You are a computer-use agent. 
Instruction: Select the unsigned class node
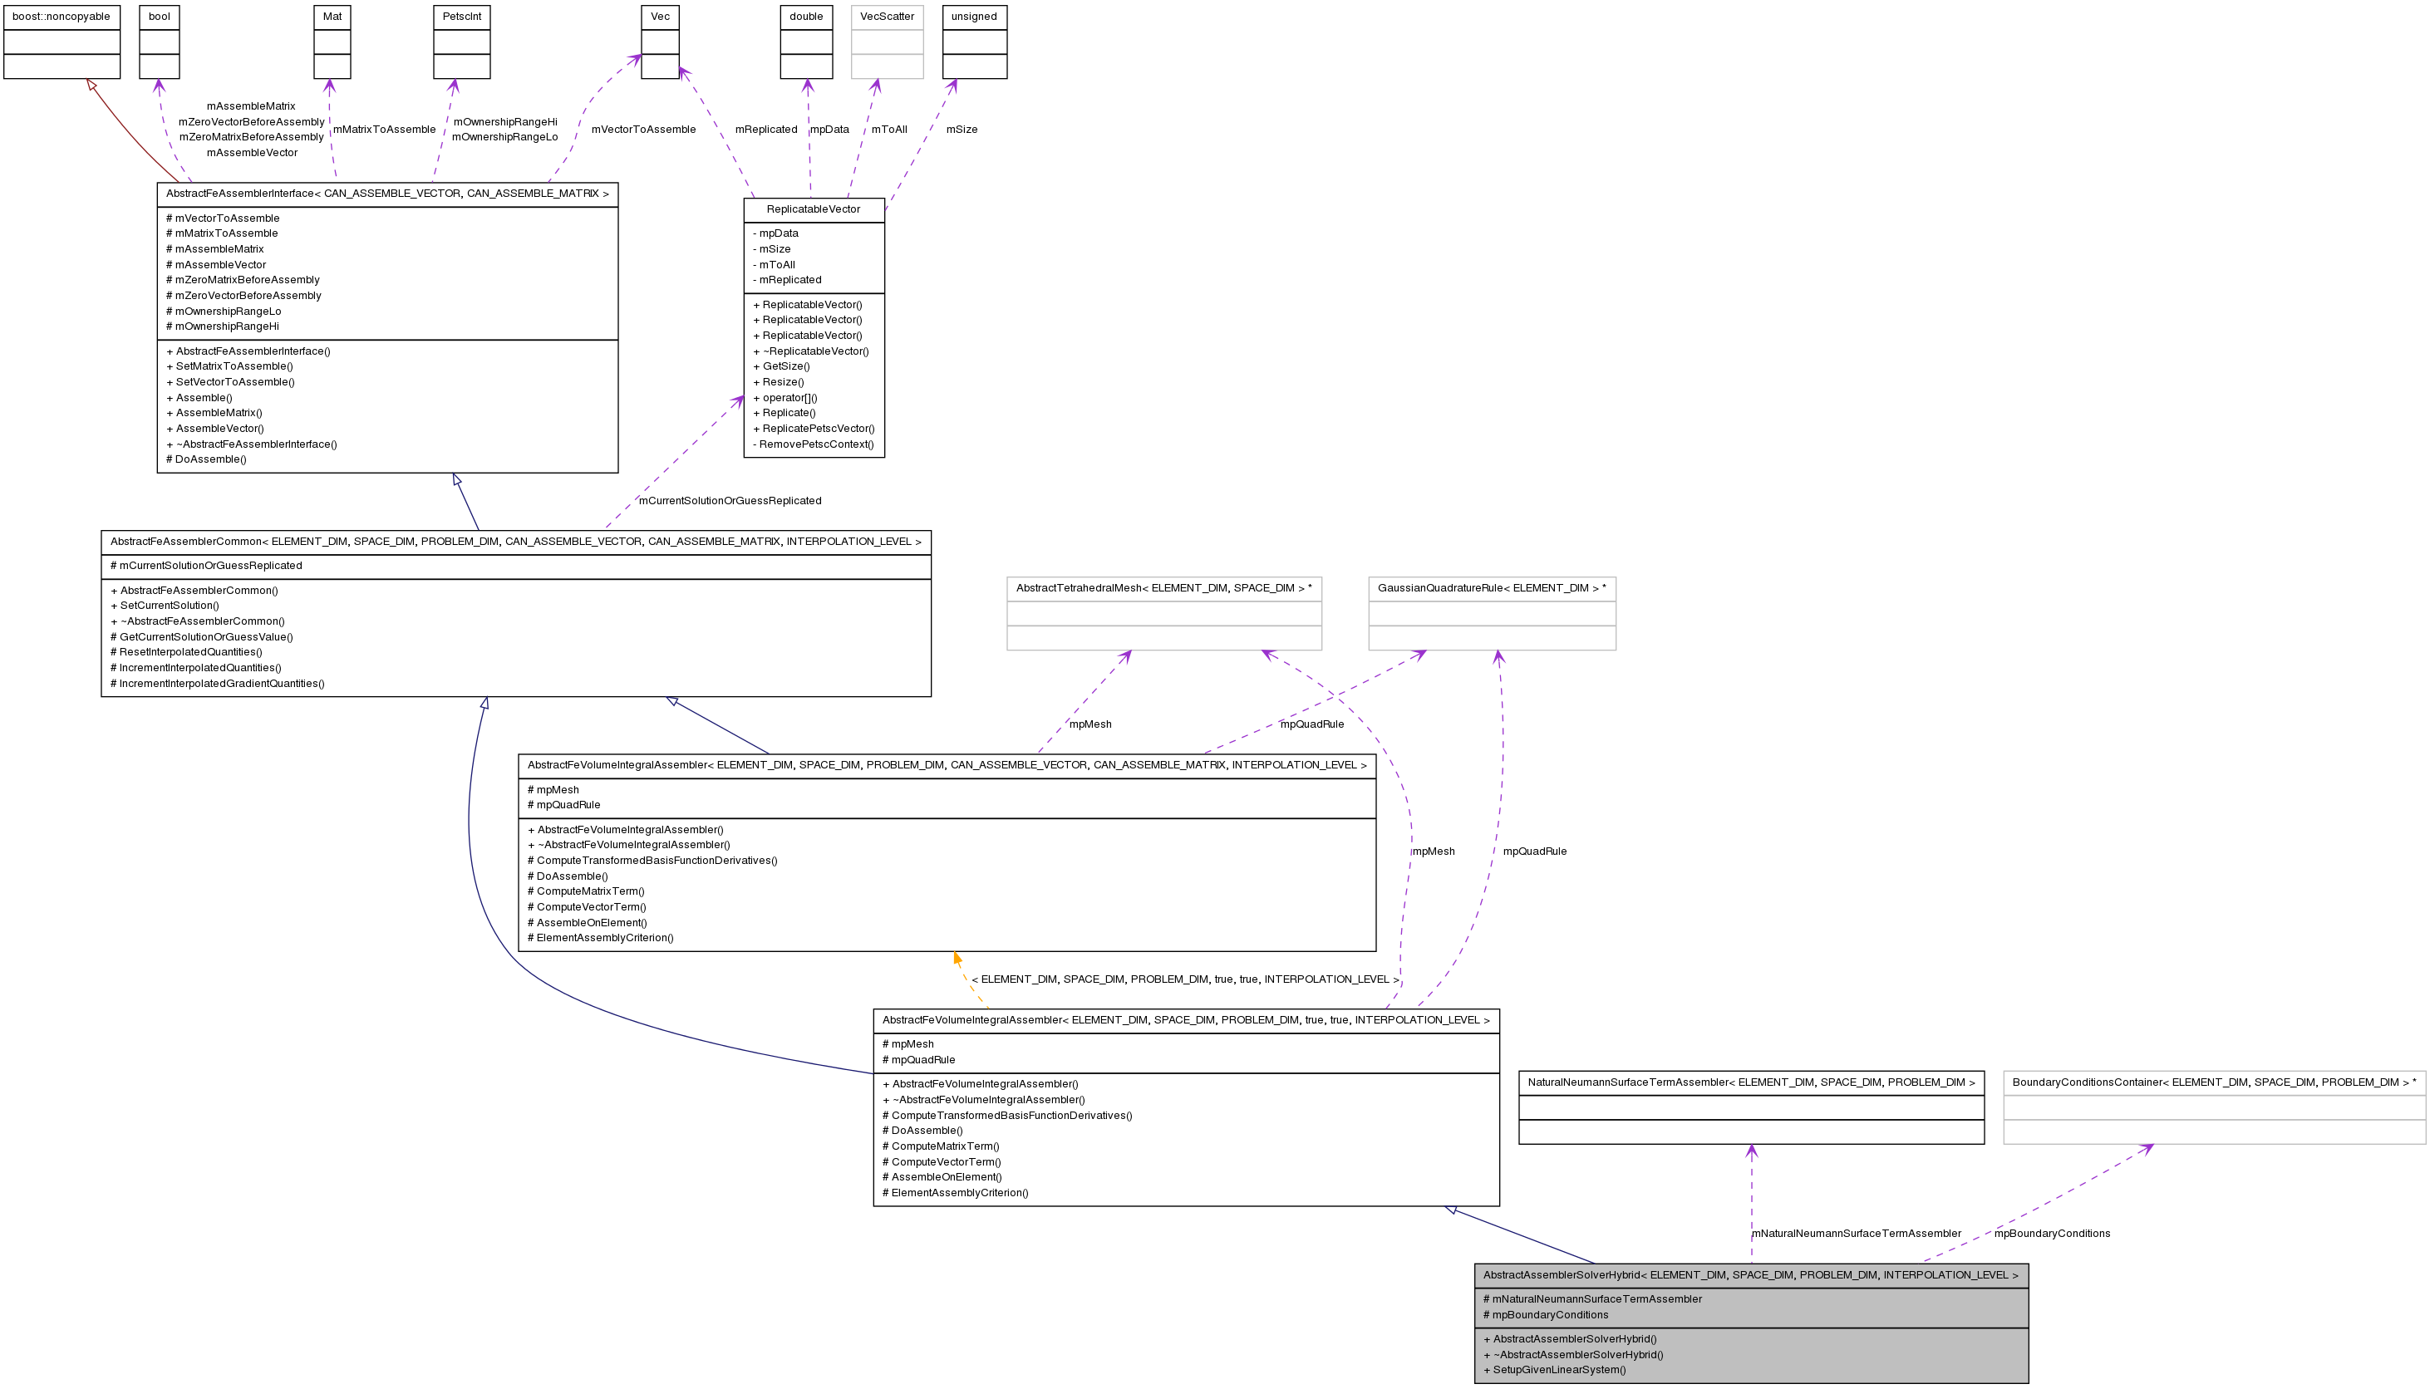(974, 43)
